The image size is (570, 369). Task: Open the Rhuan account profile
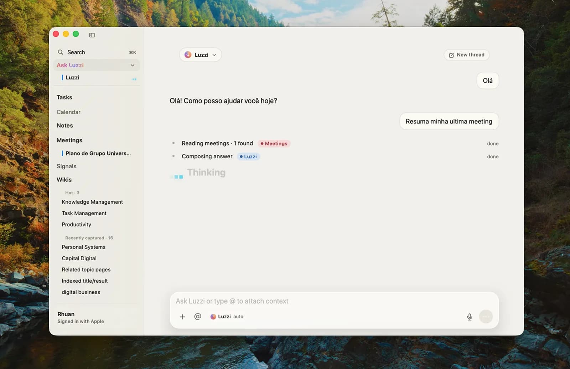pyautogui.click(x=81, y=317)
